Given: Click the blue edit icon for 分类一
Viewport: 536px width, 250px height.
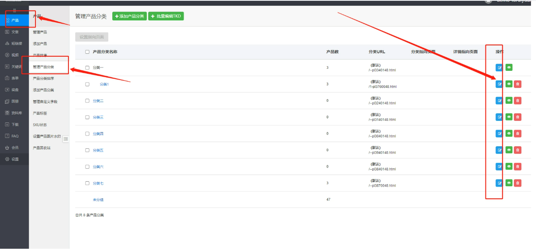Looking at the screenshot, I should tap(499, 67).
